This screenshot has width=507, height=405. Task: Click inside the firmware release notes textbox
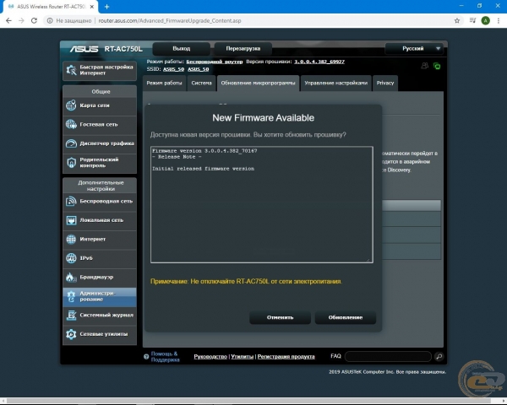pos(262,205)
